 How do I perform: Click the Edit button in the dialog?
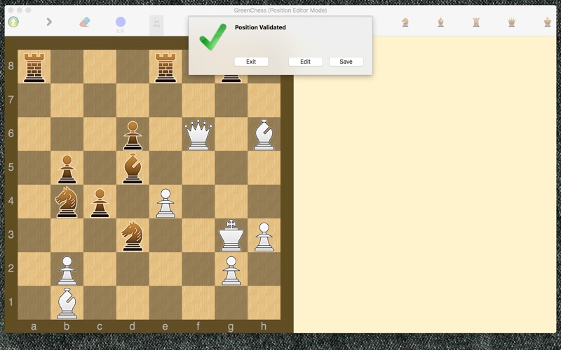pyautogui.click(x=305, y=62)
